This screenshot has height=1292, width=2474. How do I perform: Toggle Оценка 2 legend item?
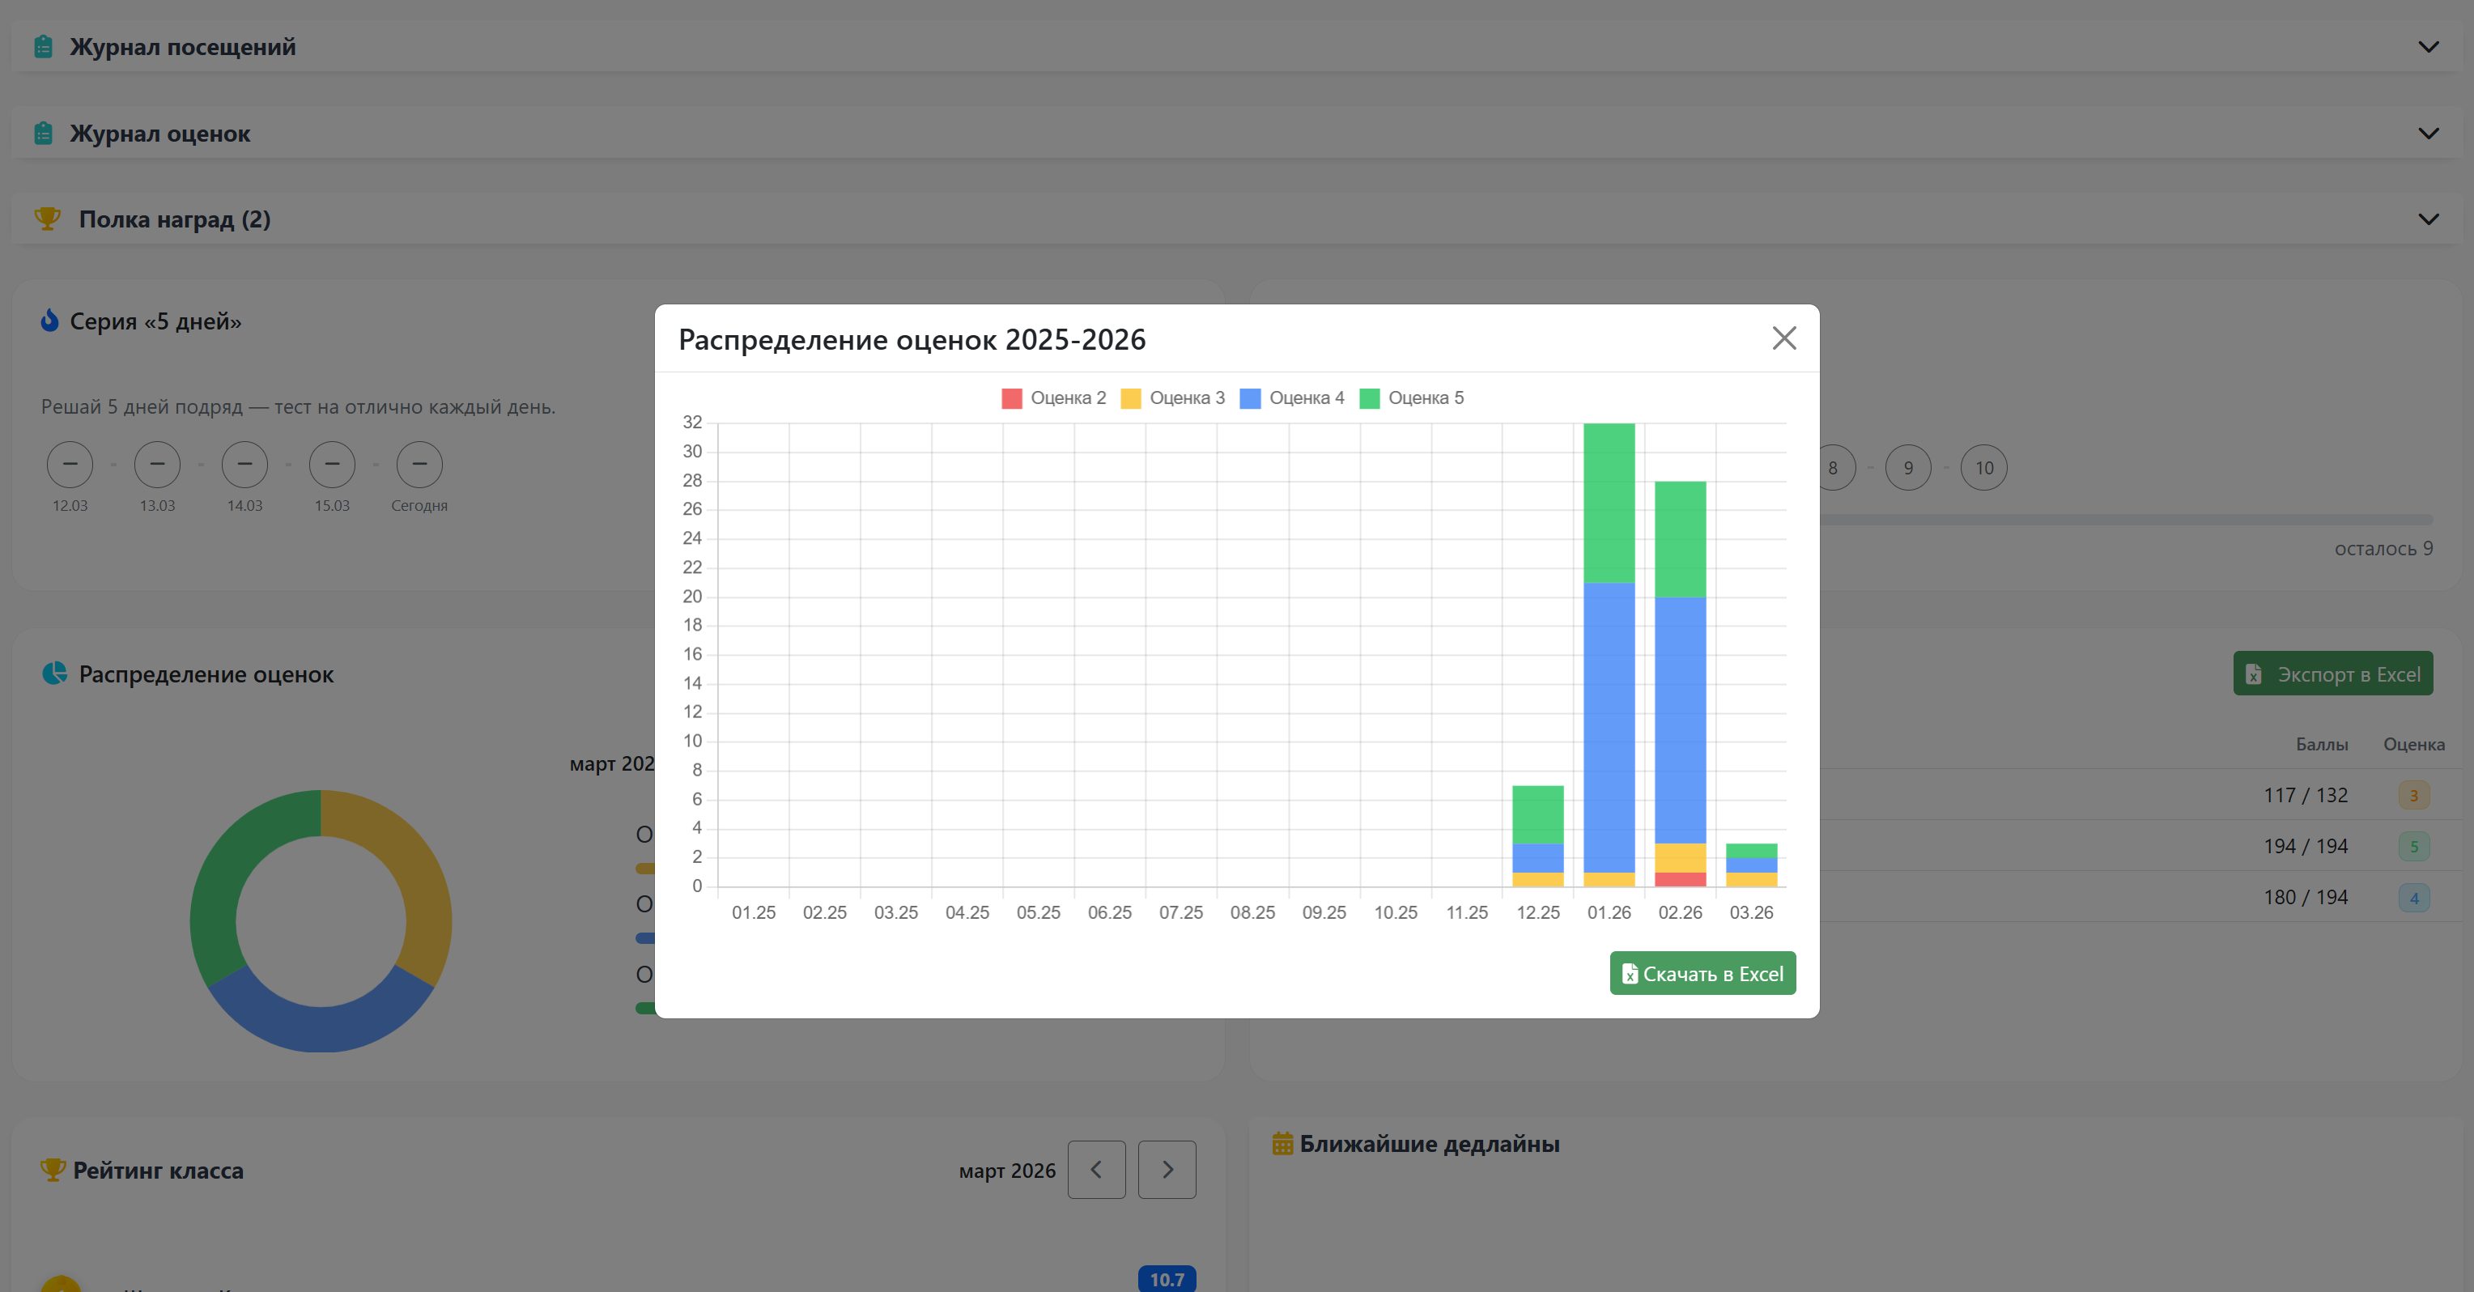1052,397
